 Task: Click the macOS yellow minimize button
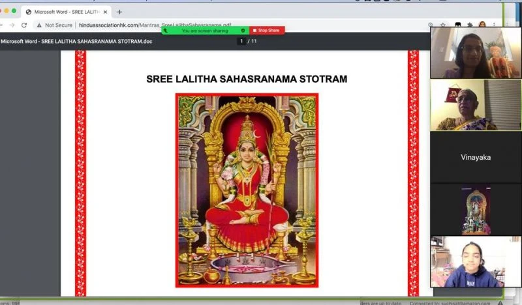click(7, 11)
